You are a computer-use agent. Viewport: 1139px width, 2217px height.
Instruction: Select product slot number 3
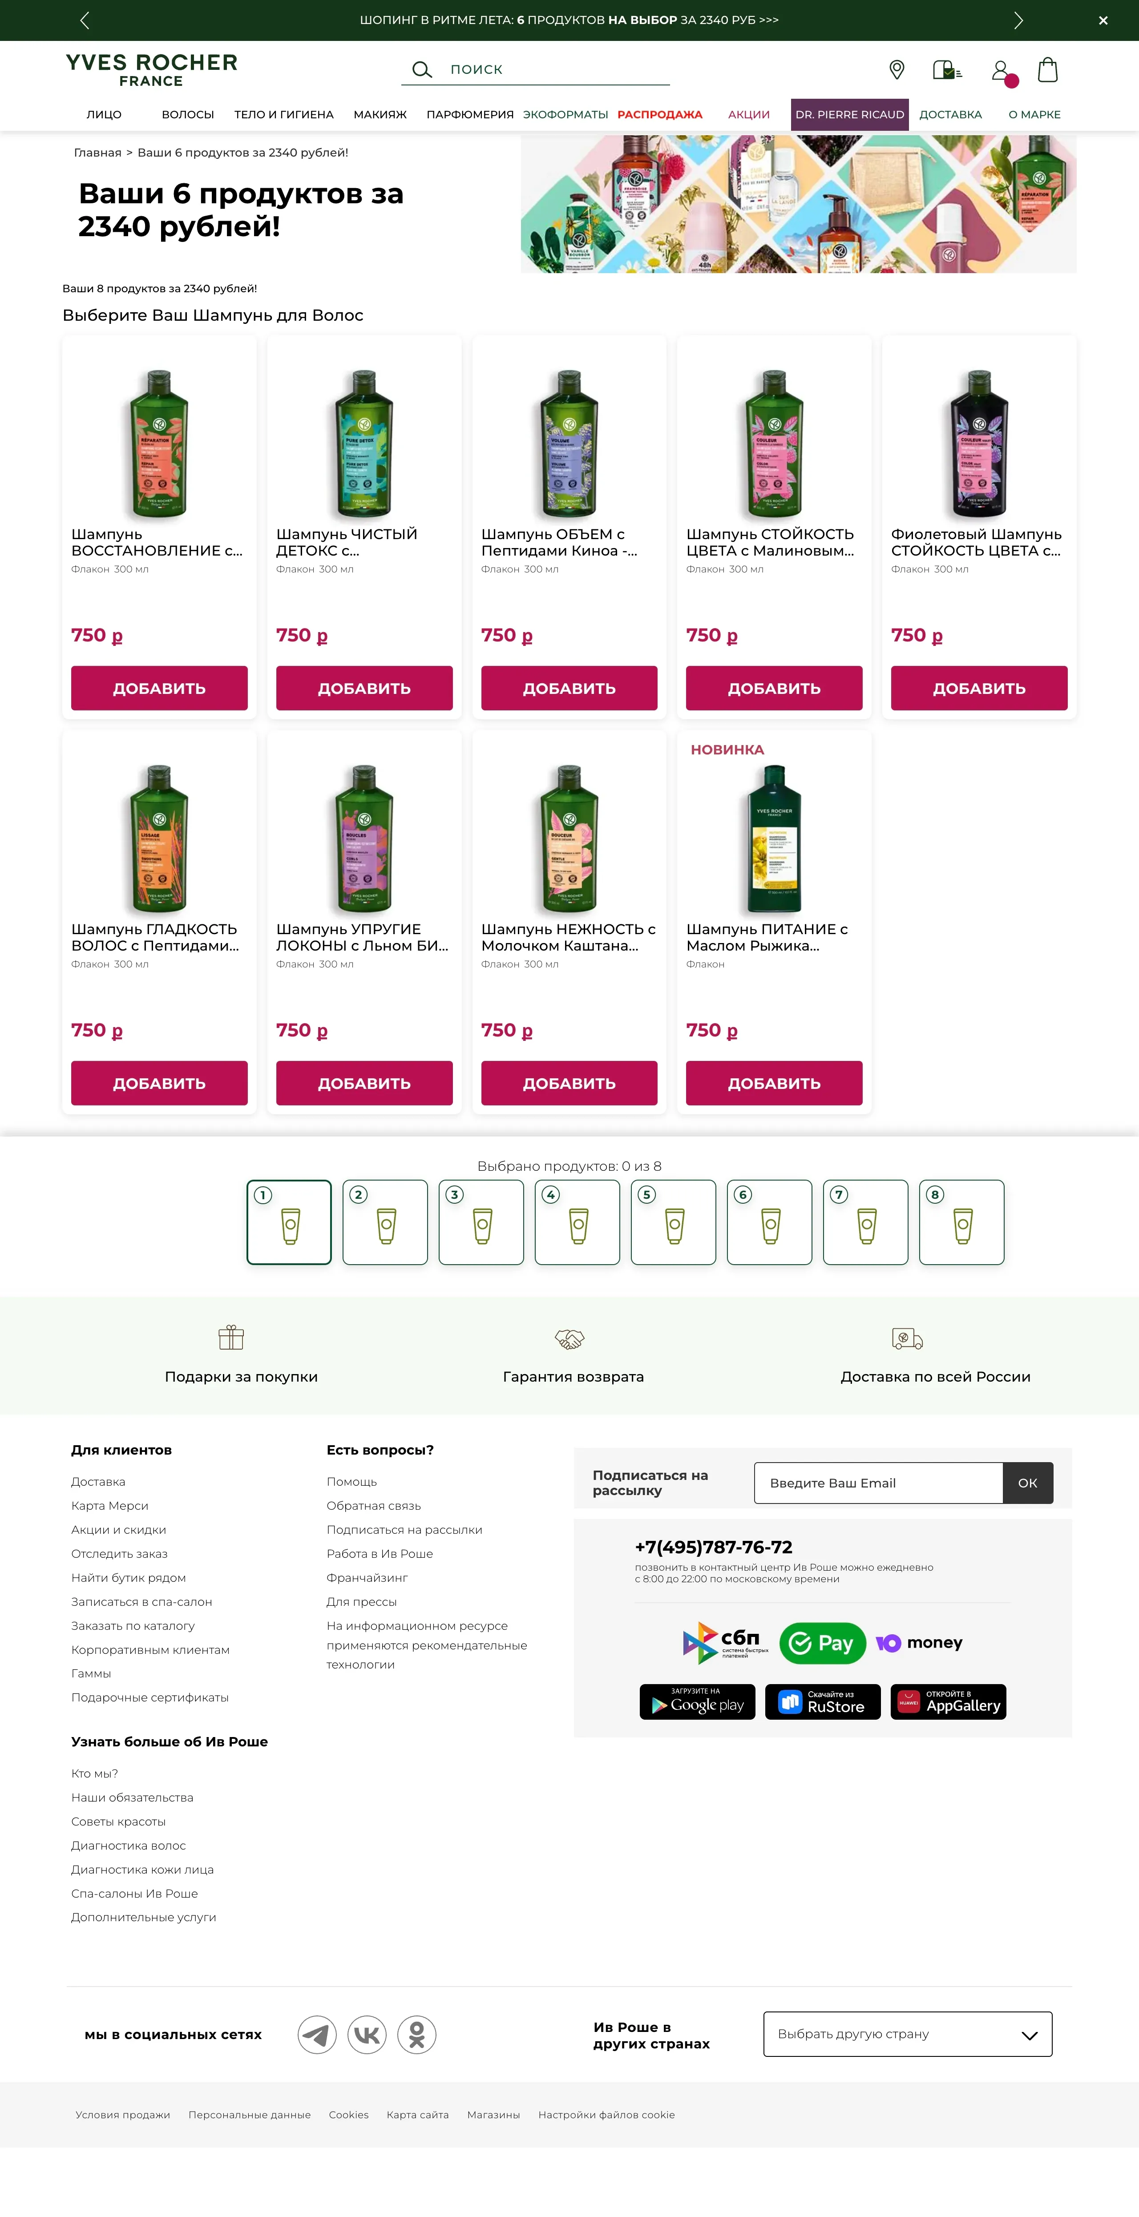481,1222
